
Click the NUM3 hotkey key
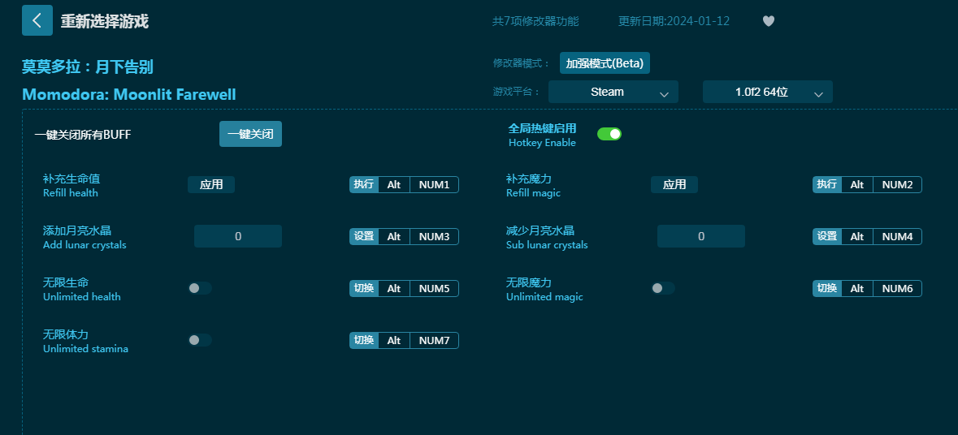click(435, 236)
